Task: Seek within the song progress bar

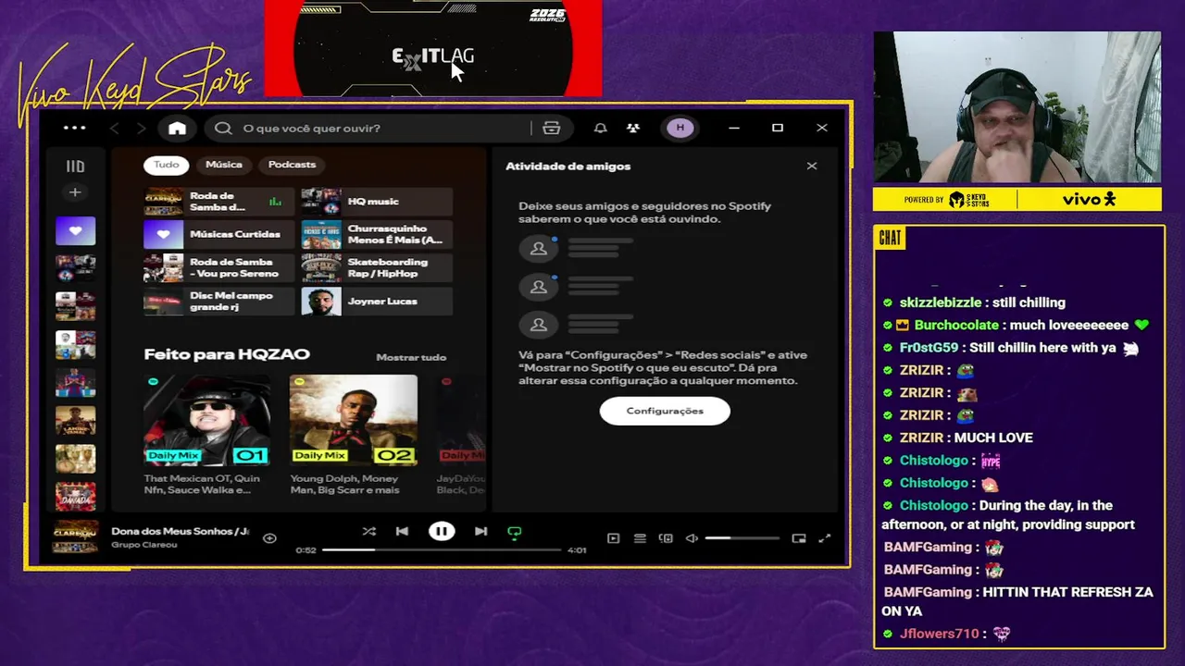Action: pyautogui.click(x=442, y=550)
